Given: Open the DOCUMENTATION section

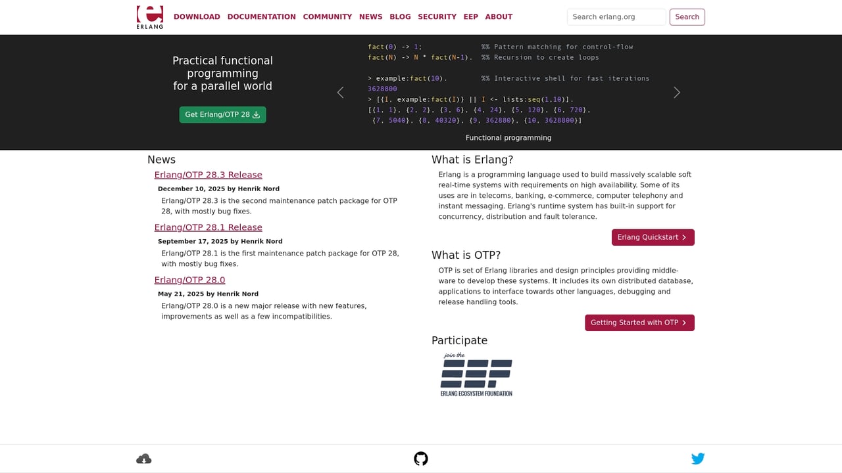Looking at the screenshot, I should click(x=261, y=16).
